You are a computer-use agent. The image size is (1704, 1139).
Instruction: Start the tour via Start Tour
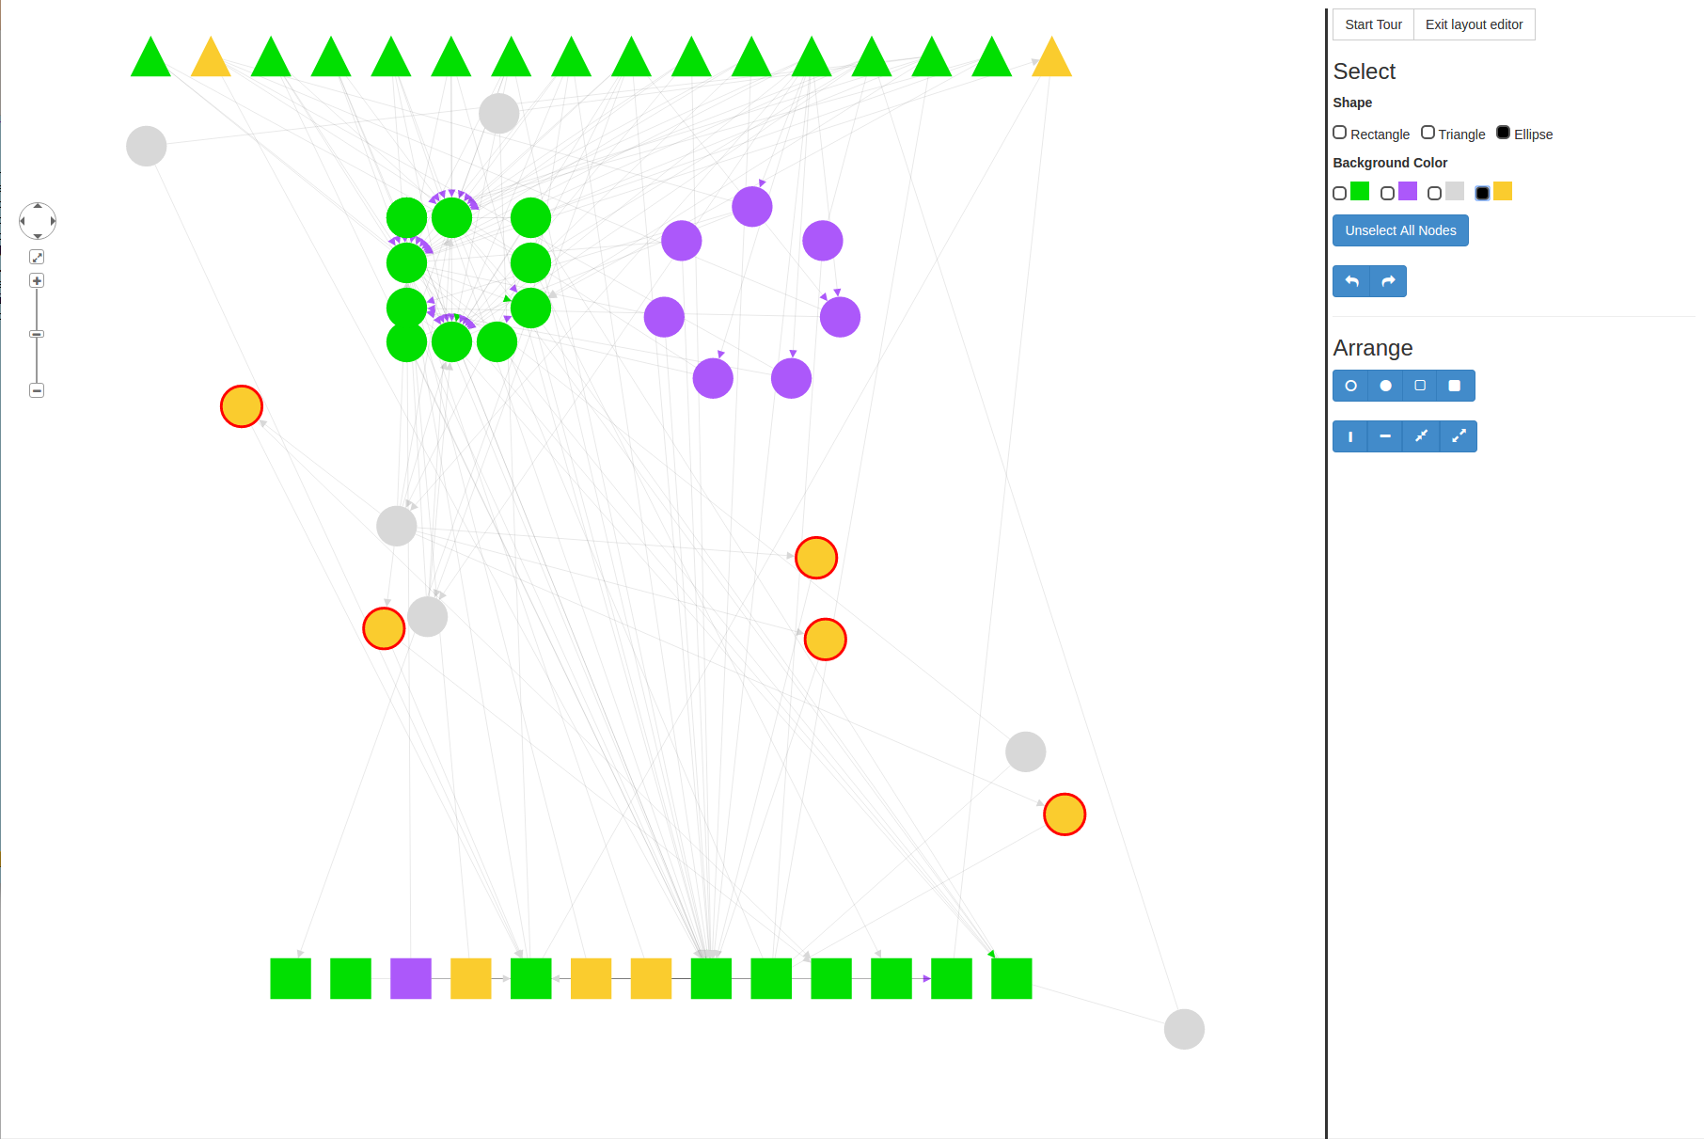click(x=1373, y=24)
